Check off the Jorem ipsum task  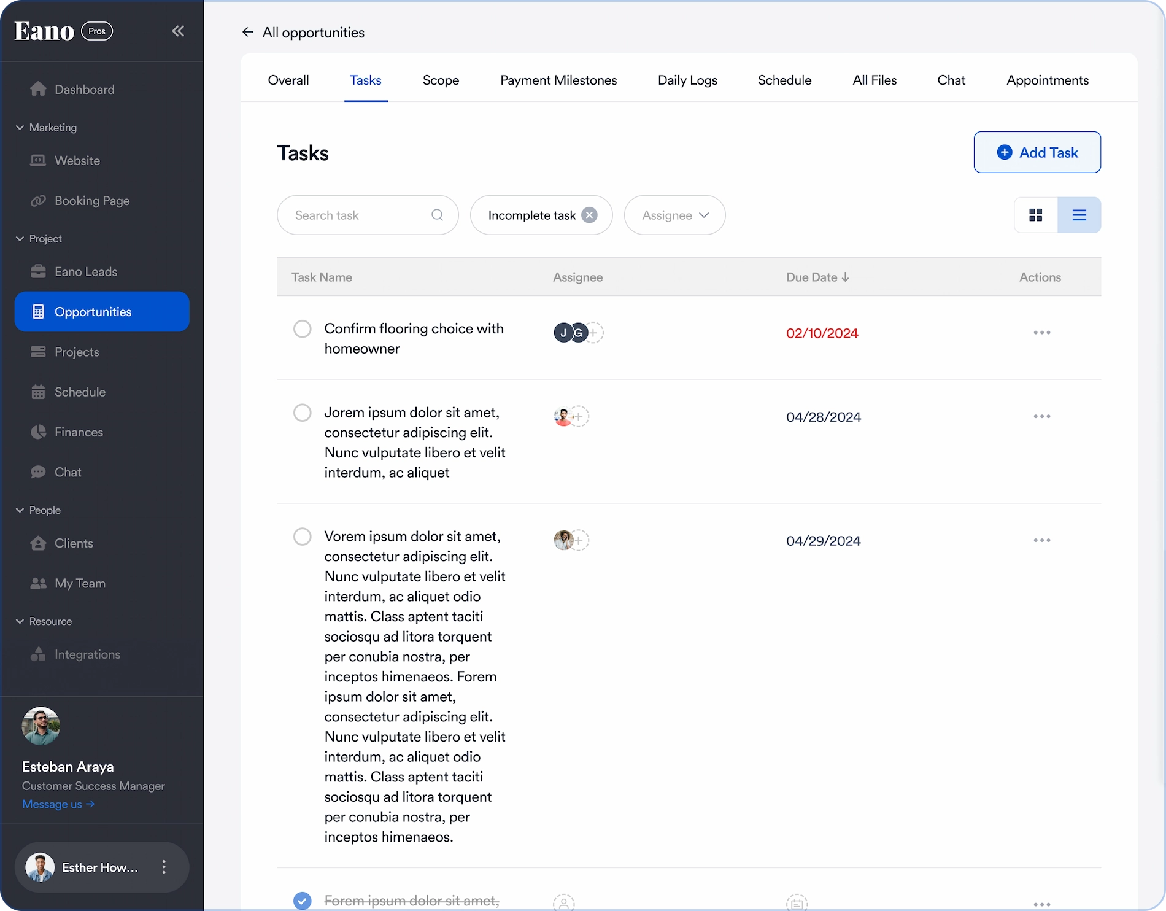302,413
